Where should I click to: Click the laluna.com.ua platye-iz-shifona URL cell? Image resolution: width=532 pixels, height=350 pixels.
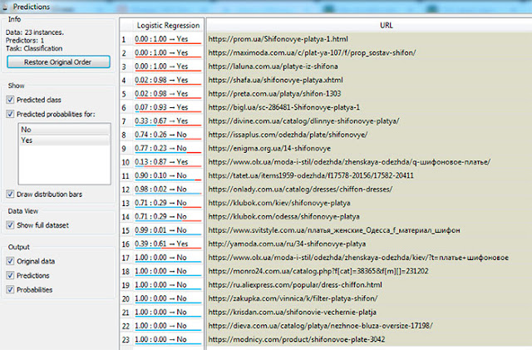369,67
